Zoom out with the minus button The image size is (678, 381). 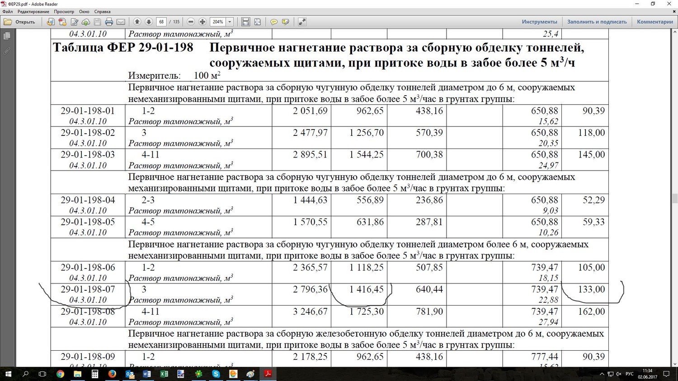[x=191, y=22]
